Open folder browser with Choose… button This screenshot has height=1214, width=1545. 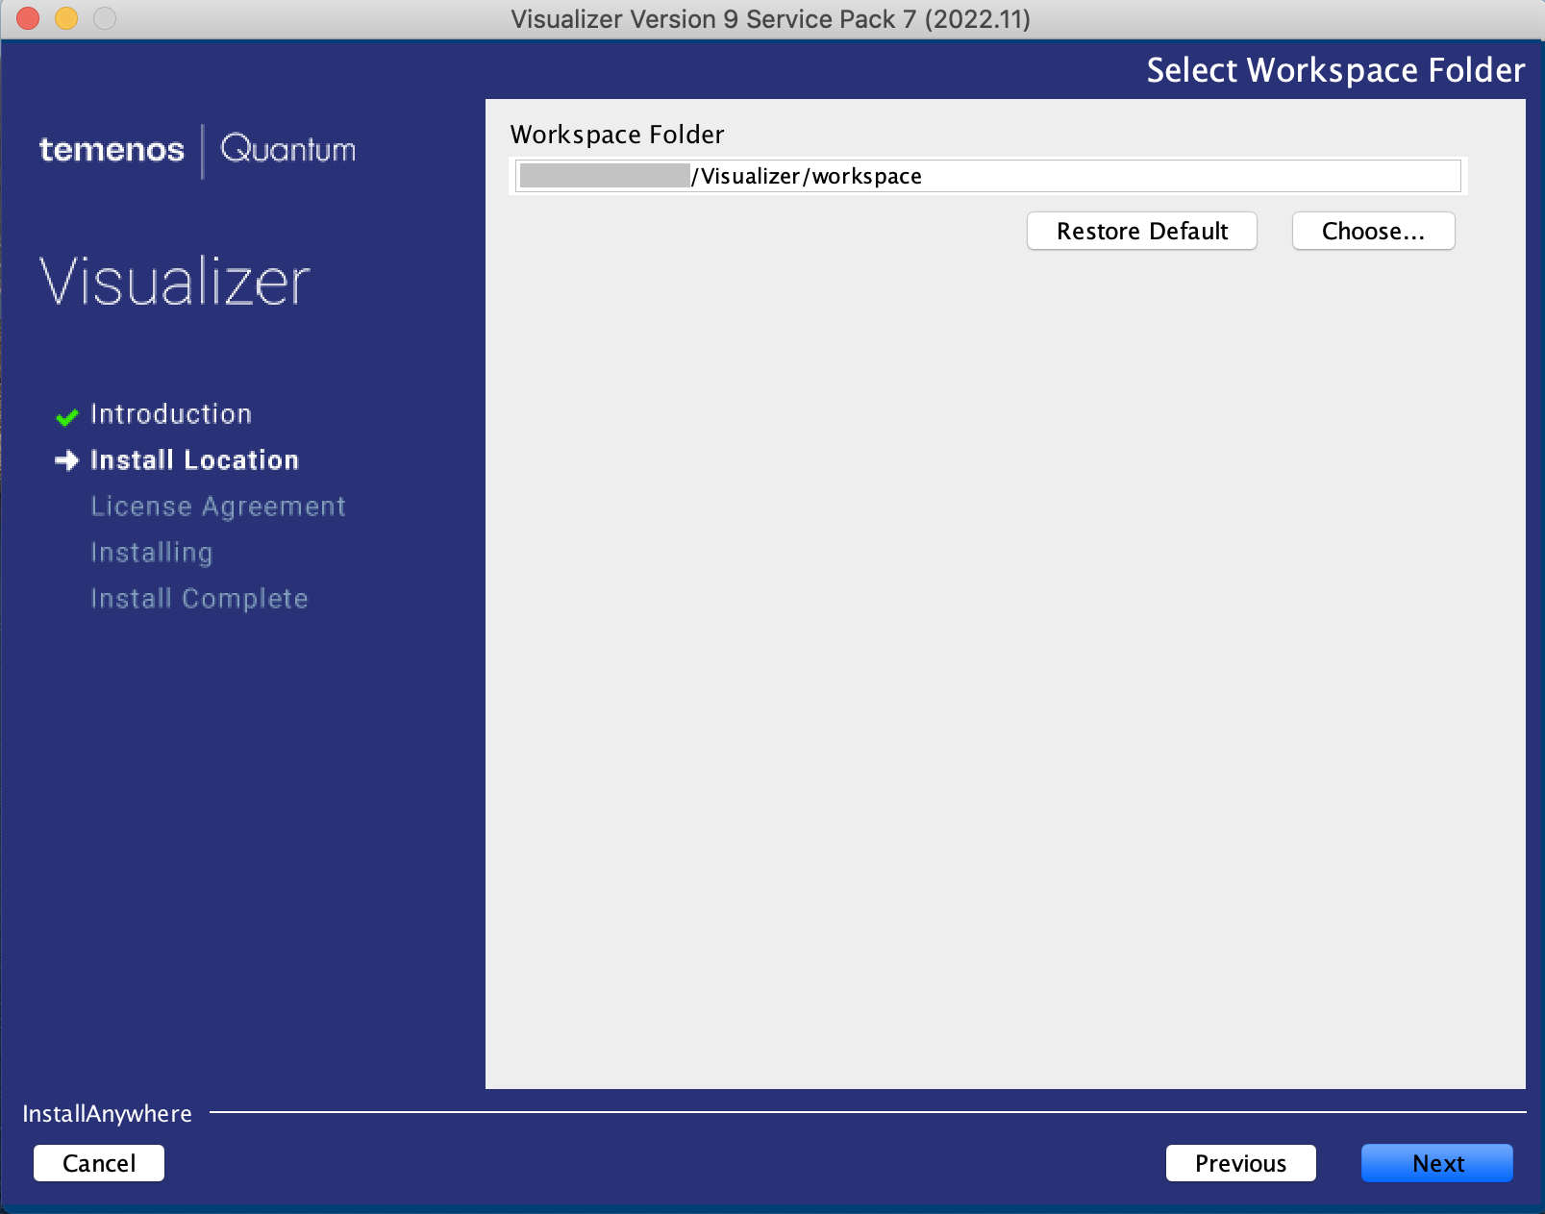[x=1373, y=231]
